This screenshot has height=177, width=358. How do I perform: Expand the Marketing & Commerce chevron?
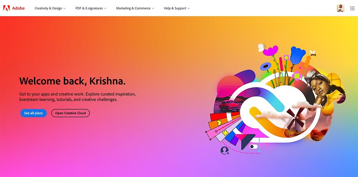click(153, 8)
